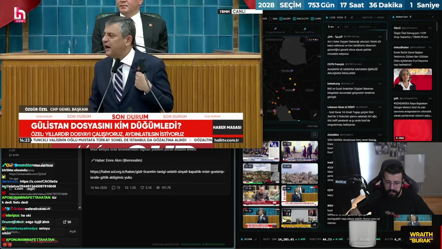Select YT #5 stream thumbnail
The height and width of the screenshot is (249, 442).
tap(261, 196)
